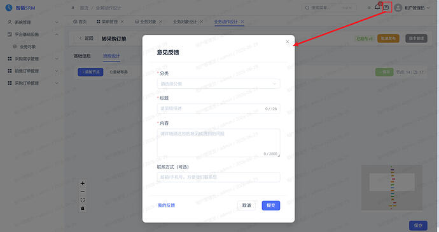Viewport: 439px width, 232px height.
Task: Click the blue 保存 button at bottom right
Action: tap(418, 225)
